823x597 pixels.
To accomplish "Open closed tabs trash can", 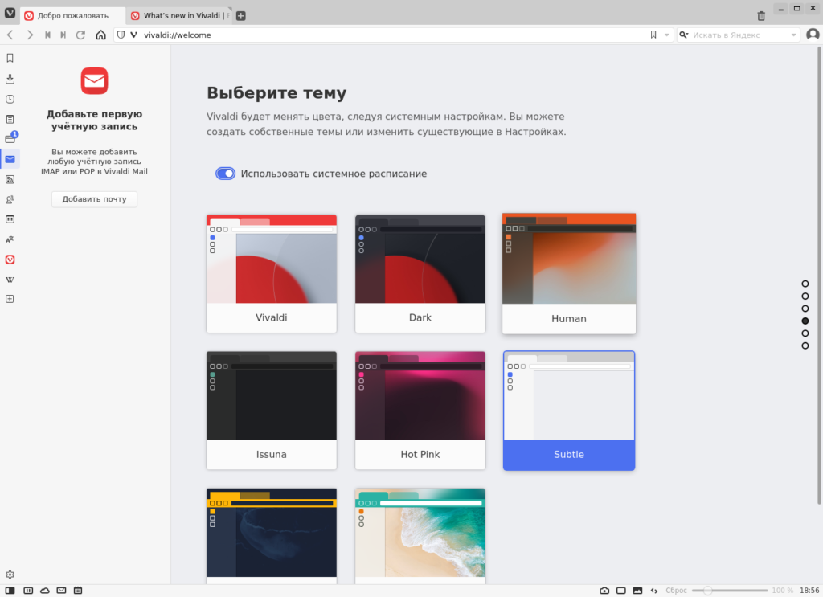I will 761,16.
